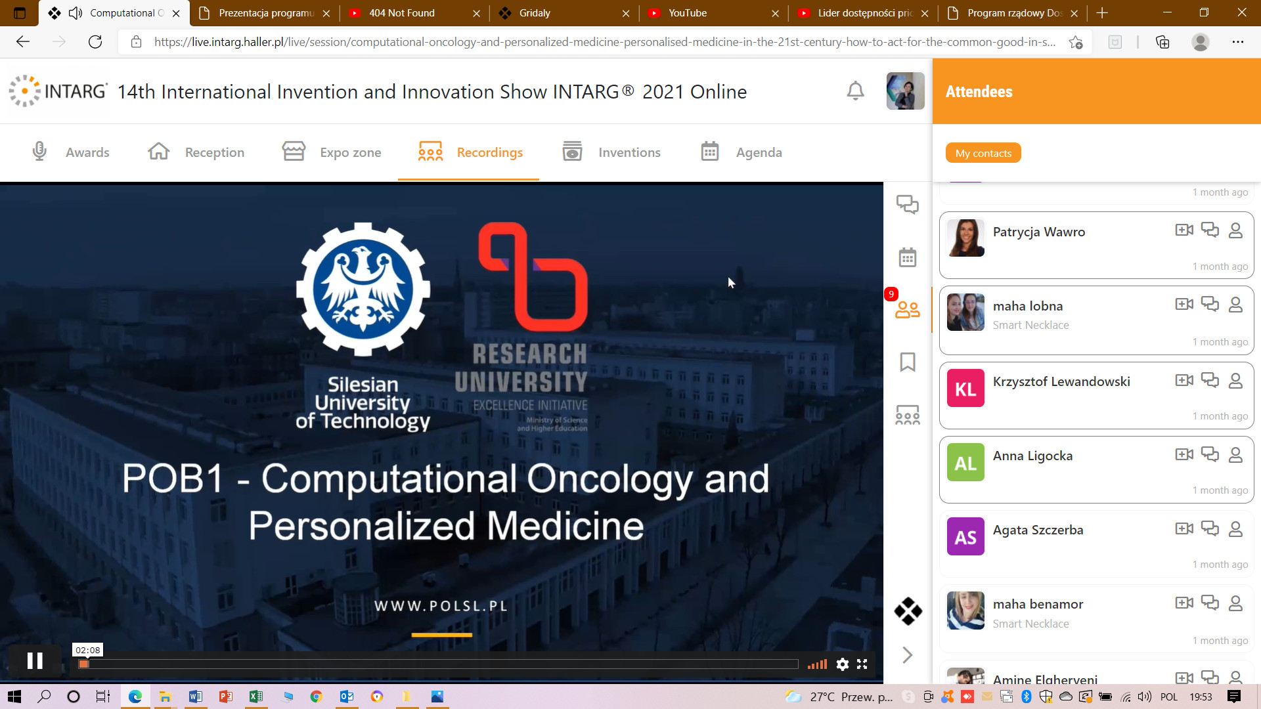Go to the Reception tab
1261x709 pixels.
pos(196,152)
